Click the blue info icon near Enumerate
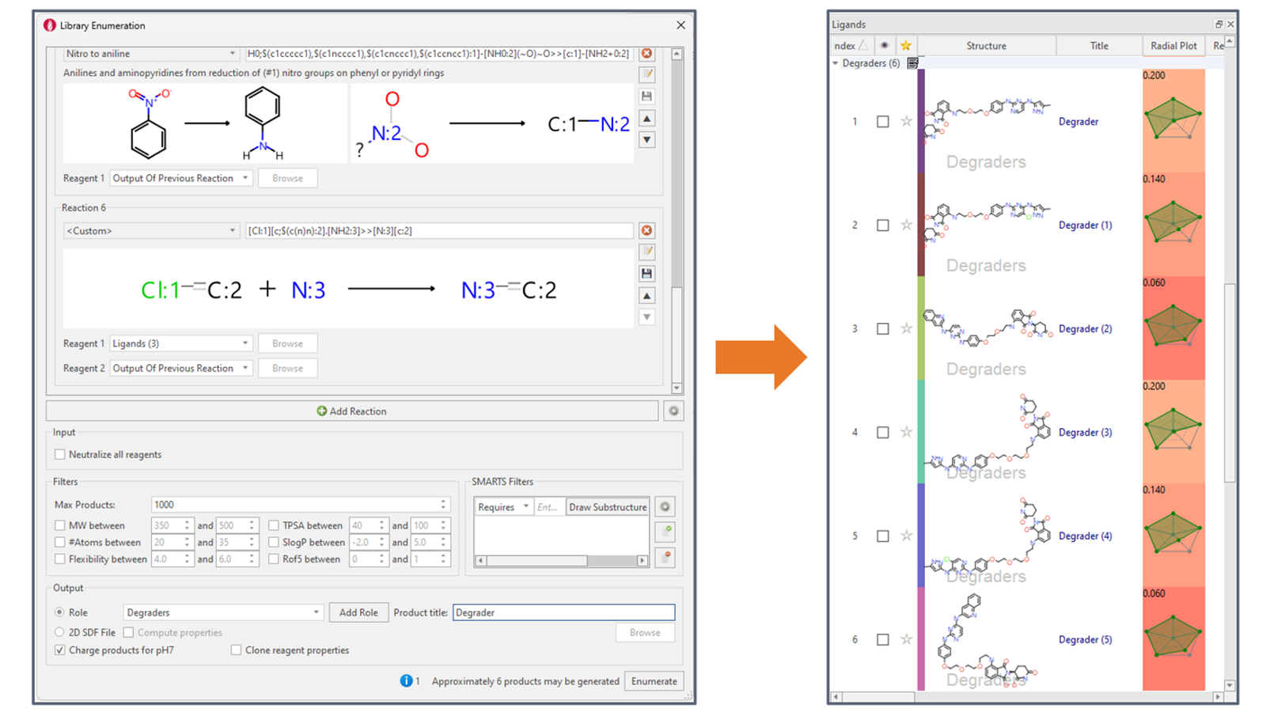 pyautogui.click(x=406, y=681)
